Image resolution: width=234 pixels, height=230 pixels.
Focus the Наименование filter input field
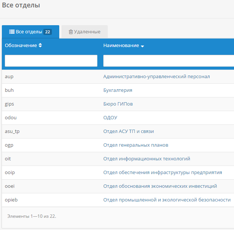coord(168,61)
